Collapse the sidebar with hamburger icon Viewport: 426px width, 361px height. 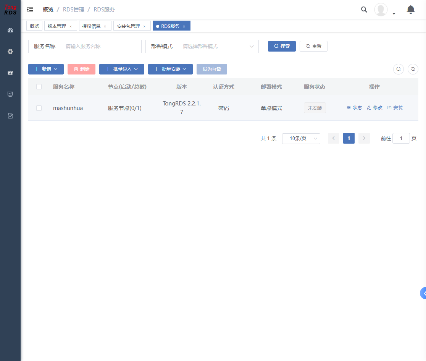[x=30, y=10]
